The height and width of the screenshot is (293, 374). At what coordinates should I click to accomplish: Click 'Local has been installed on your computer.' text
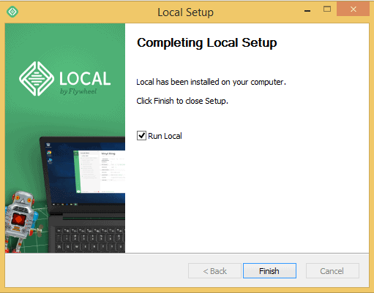click(211, 82)
